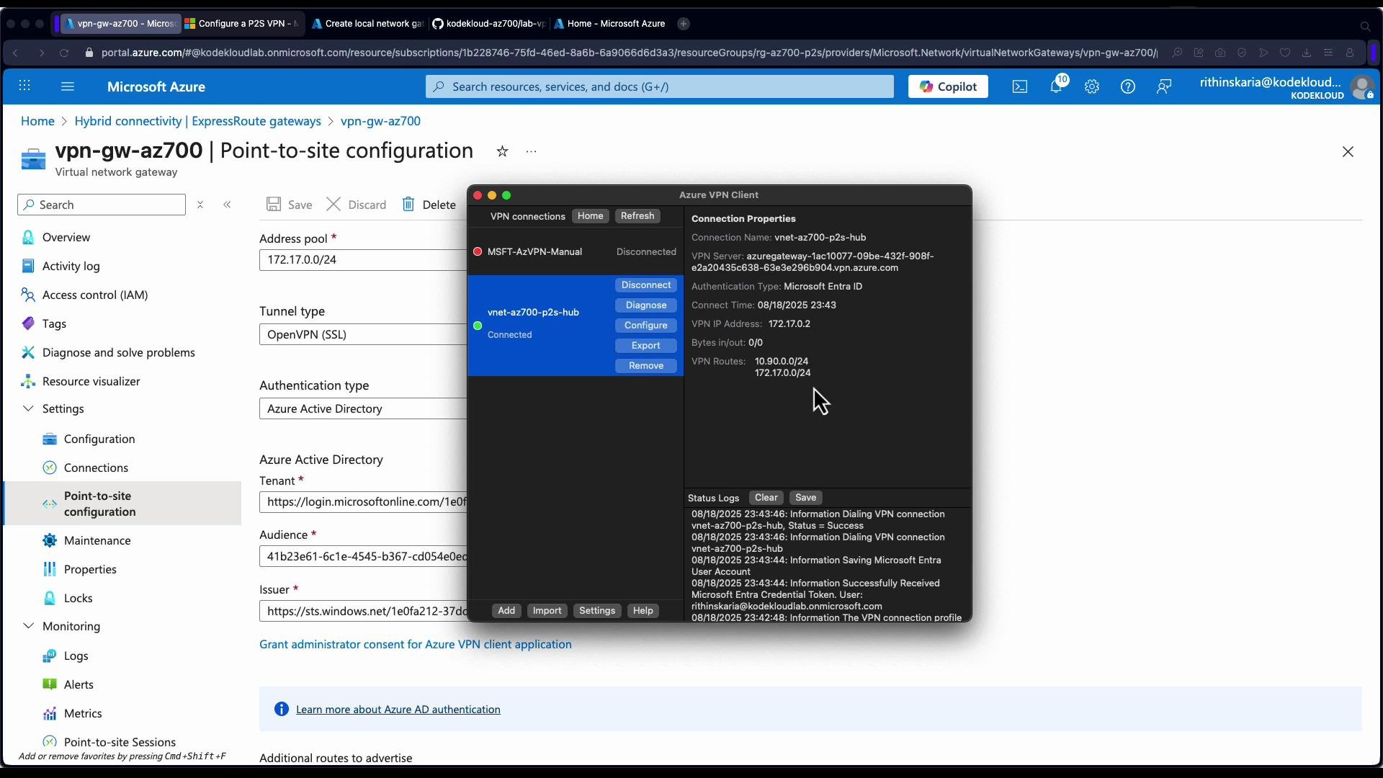The width and height of the screenshot is (1383, 778).
Task: Click the Save toolbar button
Action: (290, 205)
